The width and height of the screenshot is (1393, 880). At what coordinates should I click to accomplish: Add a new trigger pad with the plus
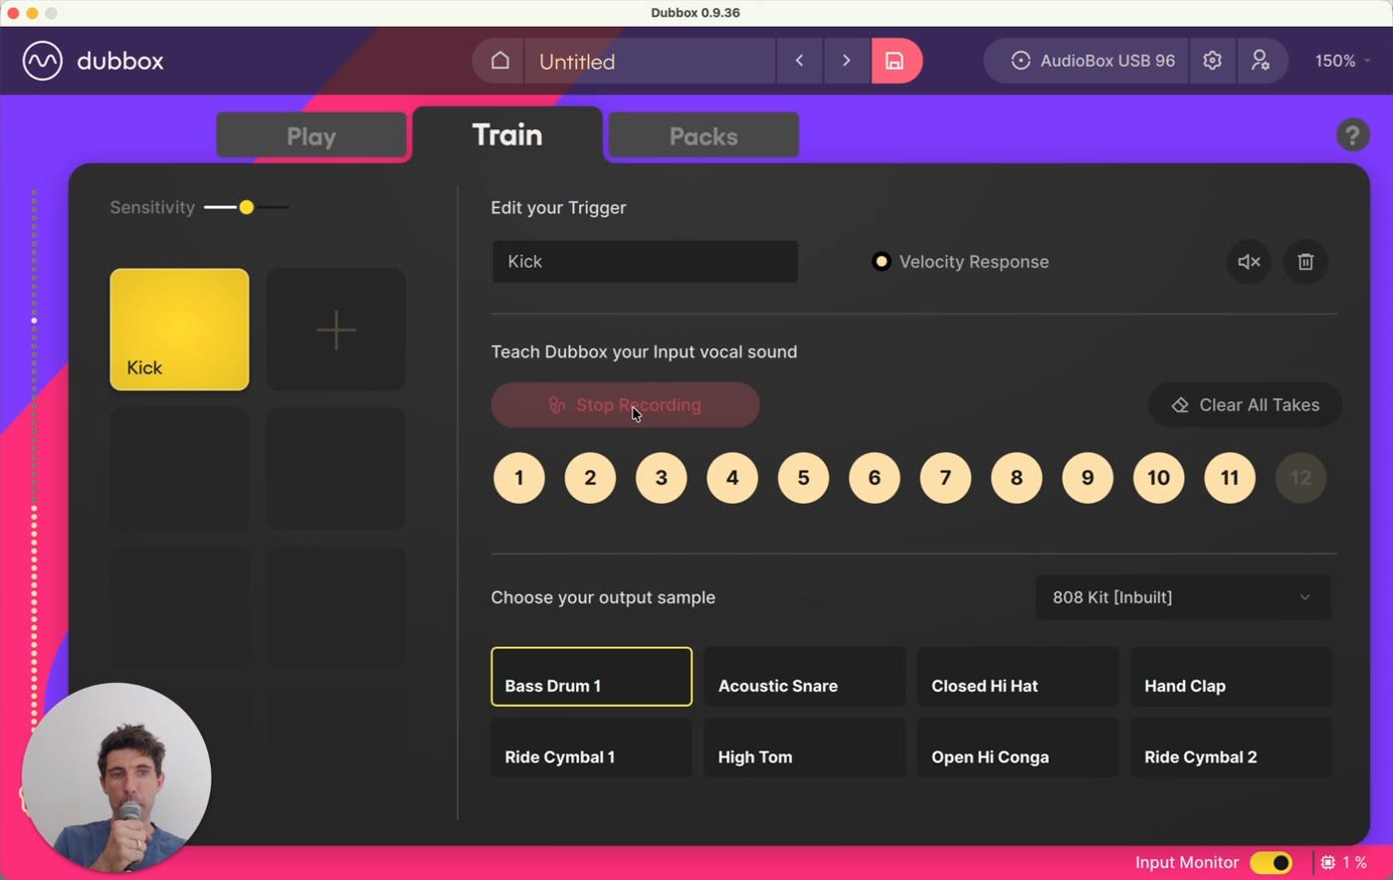336,330
